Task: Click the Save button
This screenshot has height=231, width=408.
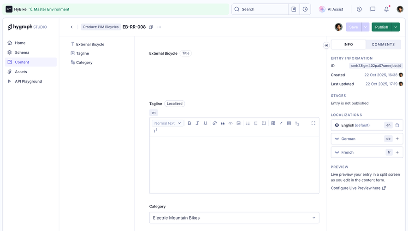Action: [354, 27]
